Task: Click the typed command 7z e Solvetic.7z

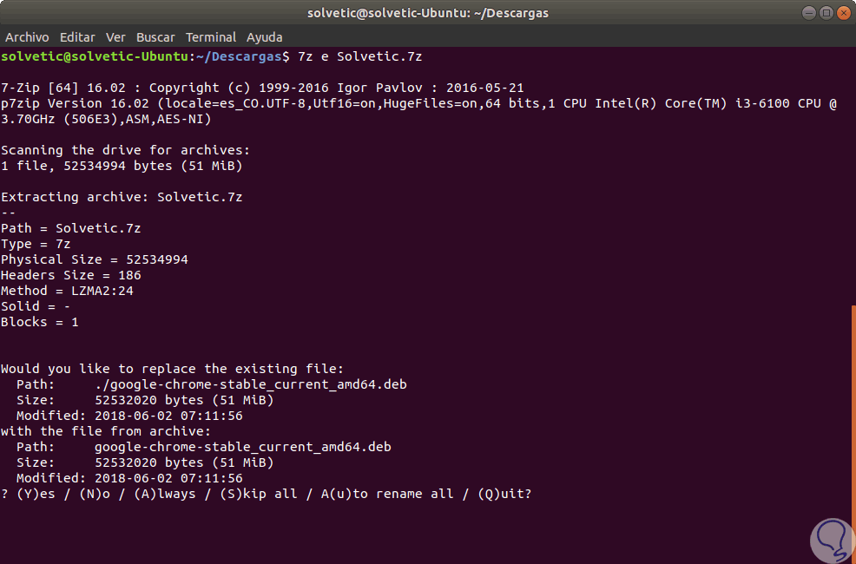Action: pos(359,56)
